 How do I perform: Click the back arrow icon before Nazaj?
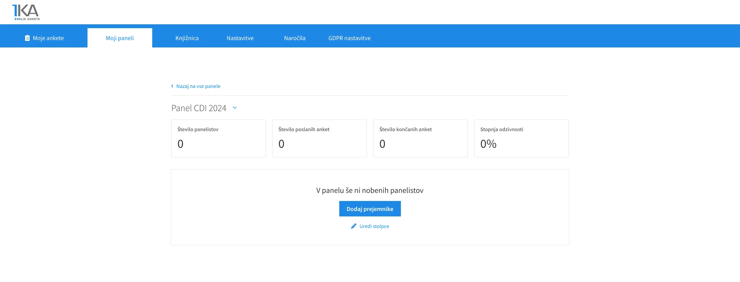click(172, 86)
